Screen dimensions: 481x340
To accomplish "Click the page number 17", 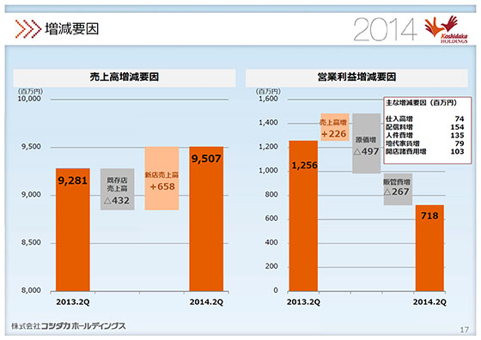I will coord(465,330).
